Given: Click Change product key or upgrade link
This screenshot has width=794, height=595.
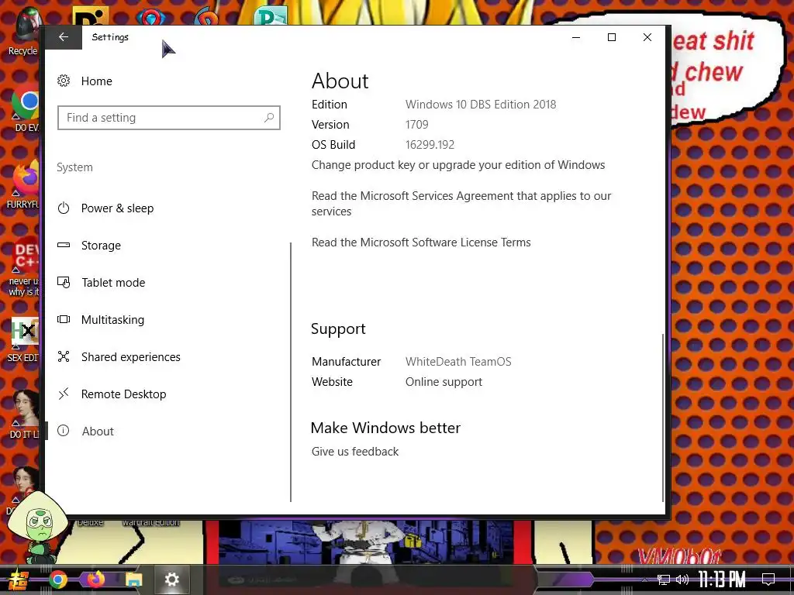Looking at the screenshot, I should click(x=457, y=165).
